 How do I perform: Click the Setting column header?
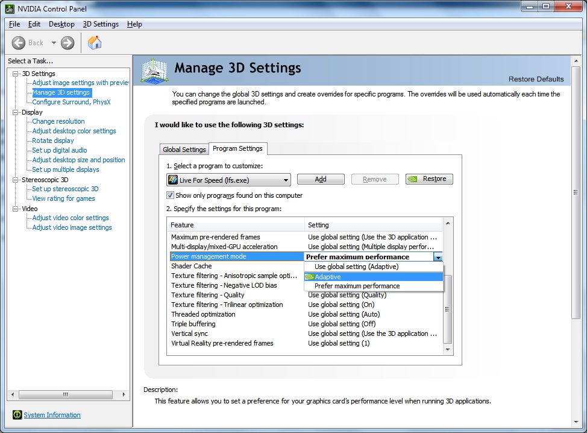point(373,225)
